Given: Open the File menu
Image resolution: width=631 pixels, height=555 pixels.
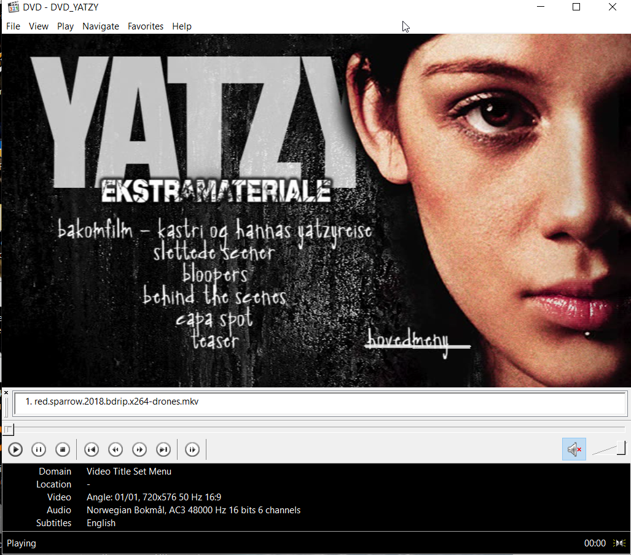Looking at the screenshot, I should tap(13, 26).
